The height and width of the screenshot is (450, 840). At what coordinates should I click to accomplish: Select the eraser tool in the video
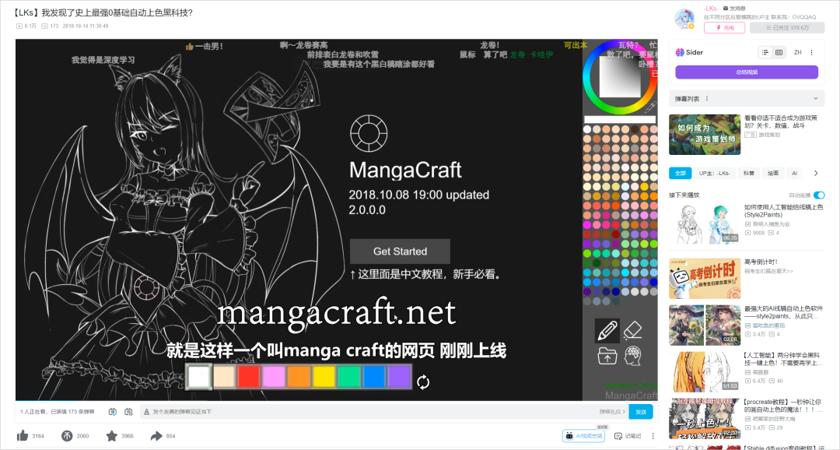(x=632, y=330)
